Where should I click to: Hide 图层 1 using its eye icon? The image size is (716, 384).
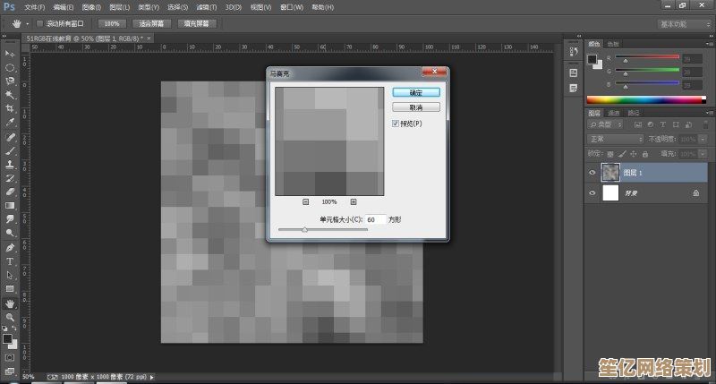[x=592, y=172]
